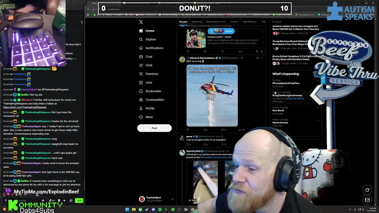Open more options on Aliens & Psychedelics post

[261, 58]
